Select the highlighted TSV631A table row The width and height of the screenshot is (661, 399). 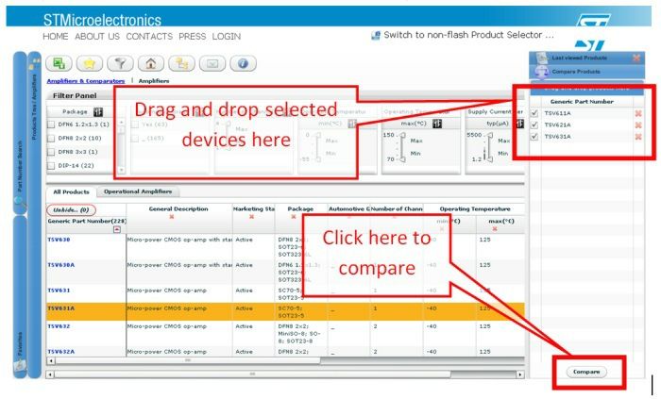click(x=285, y=311)
